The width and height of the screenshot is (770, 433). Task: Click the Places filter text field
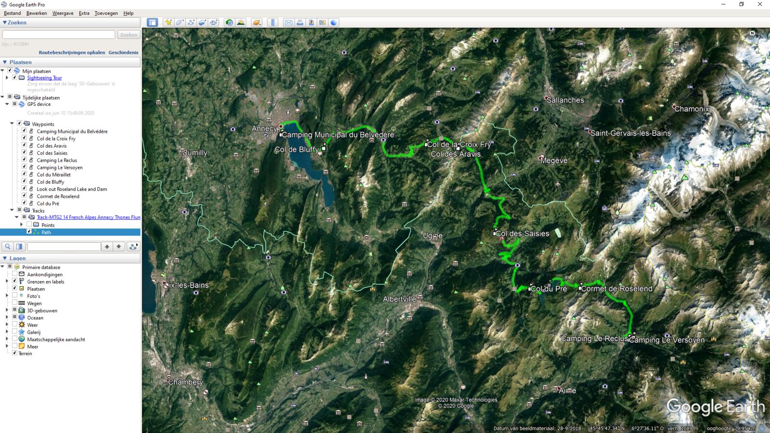tap(64, 246)
